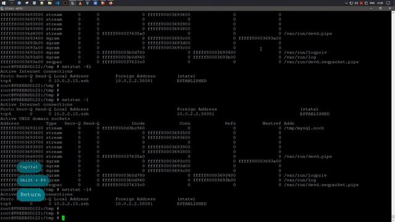Viewport: 395px width, 222px height.
Task: Click the red tray indicator icon
Action: coord(361,3)
